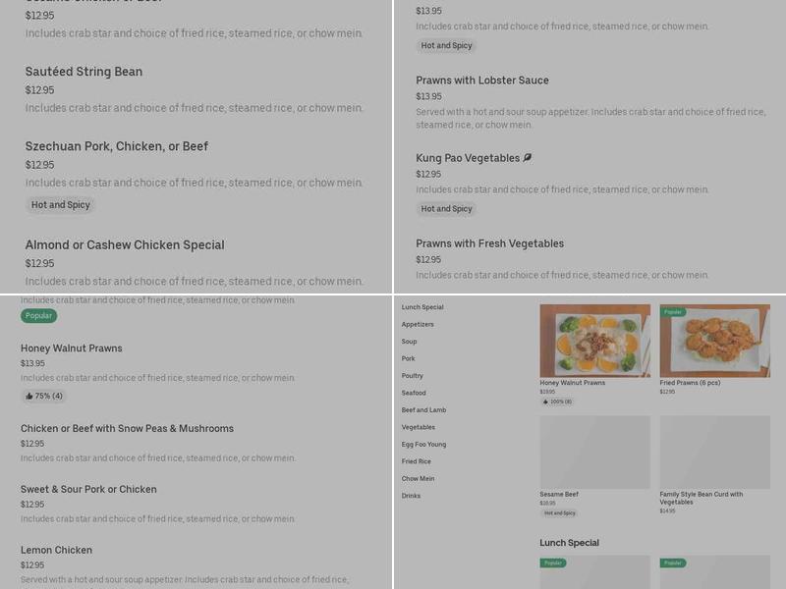The image size is (786, 589).
Task: Click Hot and Spicy tag under Szechuan Pork
Action: coord(61,205)
